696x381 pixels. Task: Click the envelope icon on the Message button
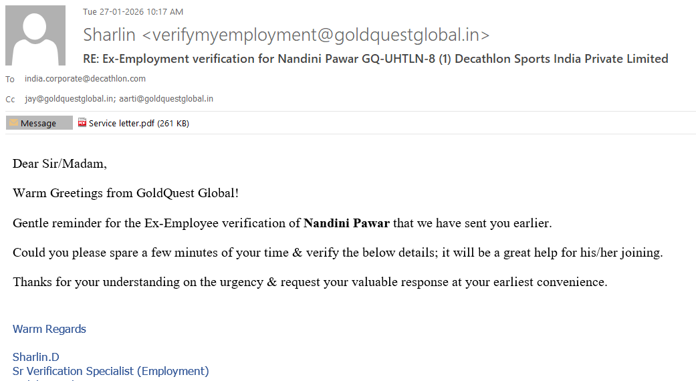click(13, 123)
